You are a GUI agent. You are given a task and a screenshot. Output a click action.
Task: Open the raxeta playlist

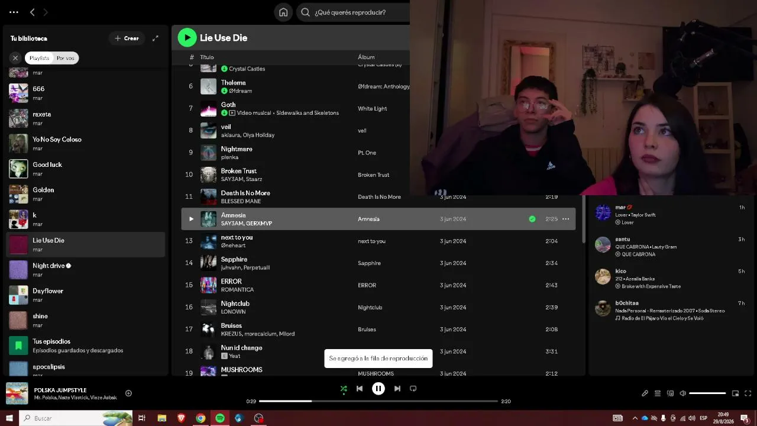tap(86, 118)
